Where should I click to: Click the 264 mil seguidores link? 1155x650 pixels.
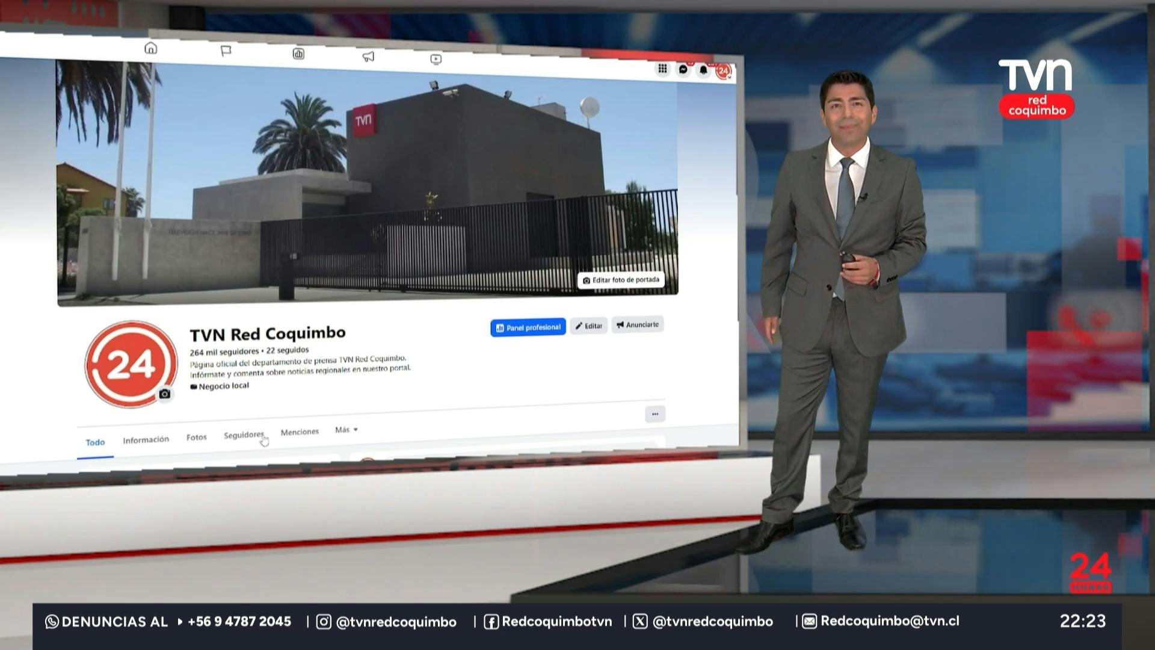tap(224, 352)
